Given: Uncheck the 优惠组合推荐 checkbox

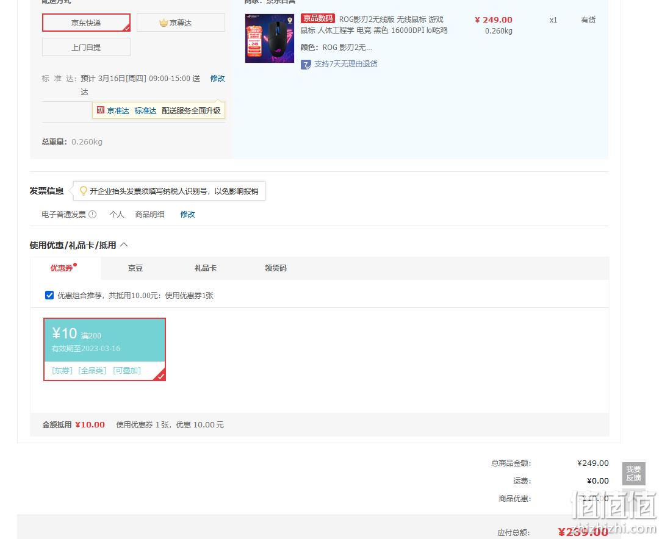Looking at the screenshot, I should (x=49, y=295).
